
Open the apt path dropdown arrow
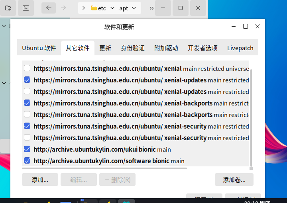point(134,8)
